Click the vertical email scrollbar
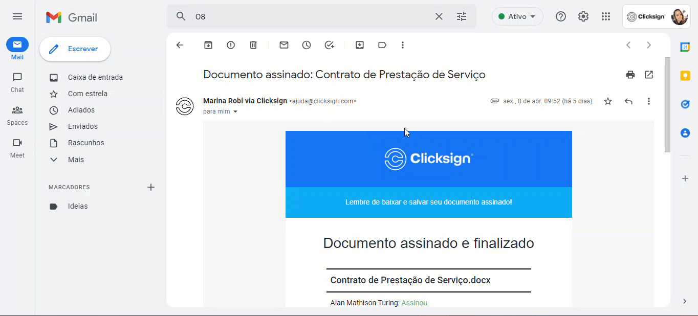Image resolution: width=698 pixels, height=316 pixels. pyautogui.click(x=667, y=105)
